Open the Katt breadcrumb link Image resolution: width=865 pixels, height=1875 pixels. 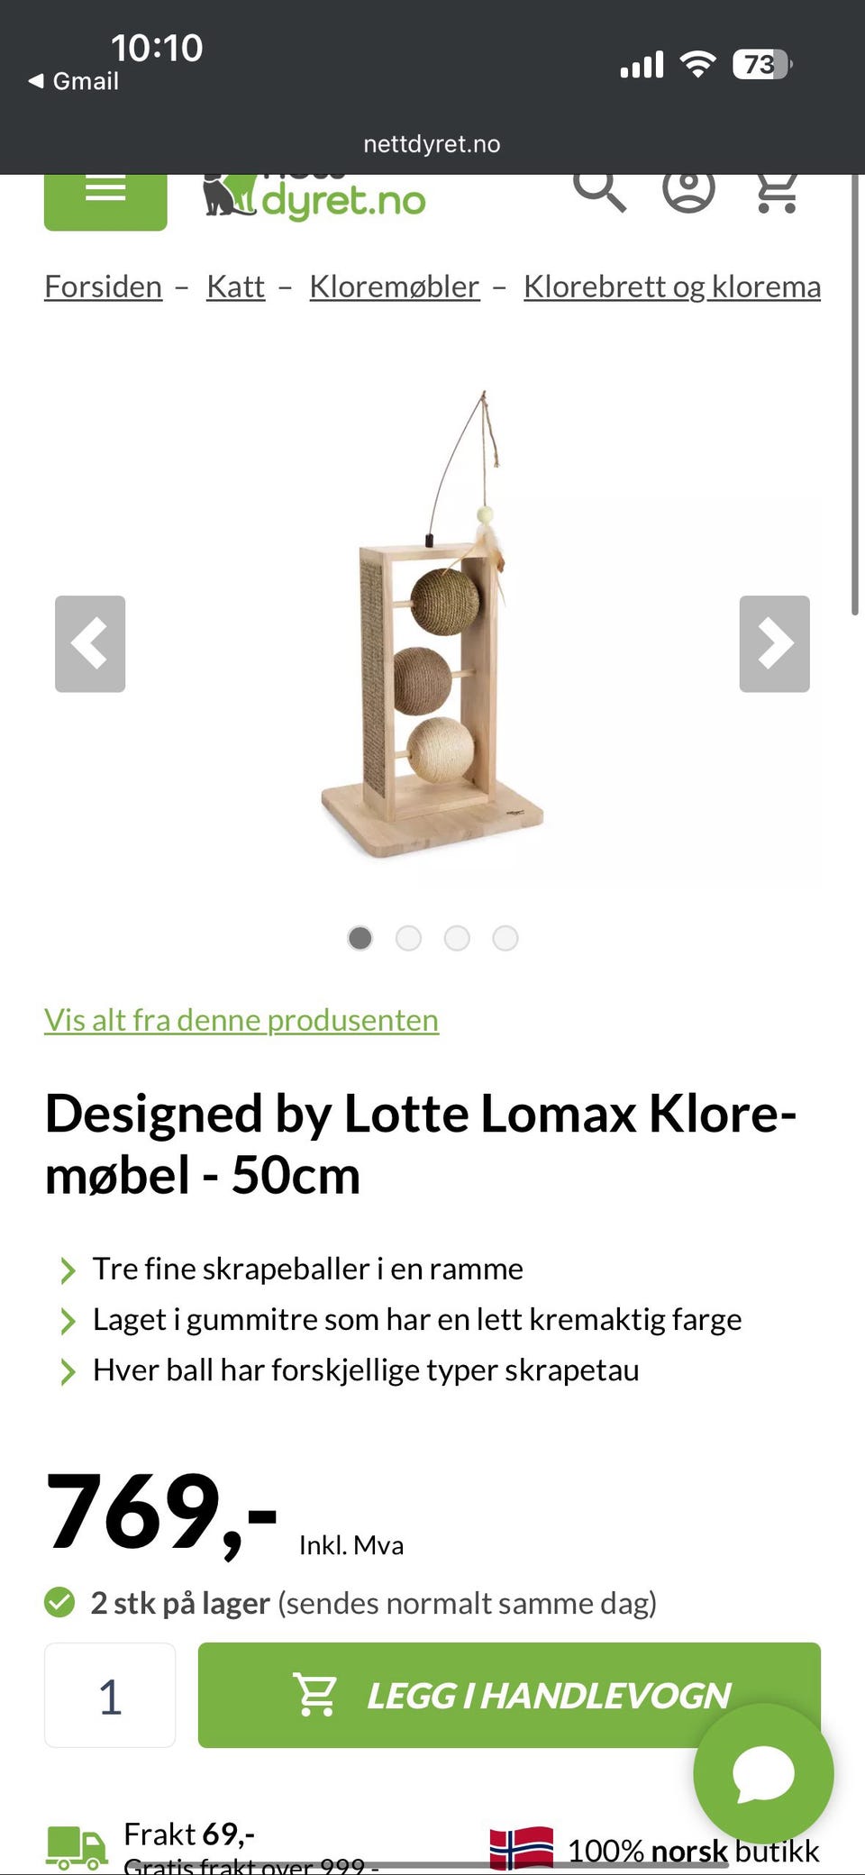236,287
